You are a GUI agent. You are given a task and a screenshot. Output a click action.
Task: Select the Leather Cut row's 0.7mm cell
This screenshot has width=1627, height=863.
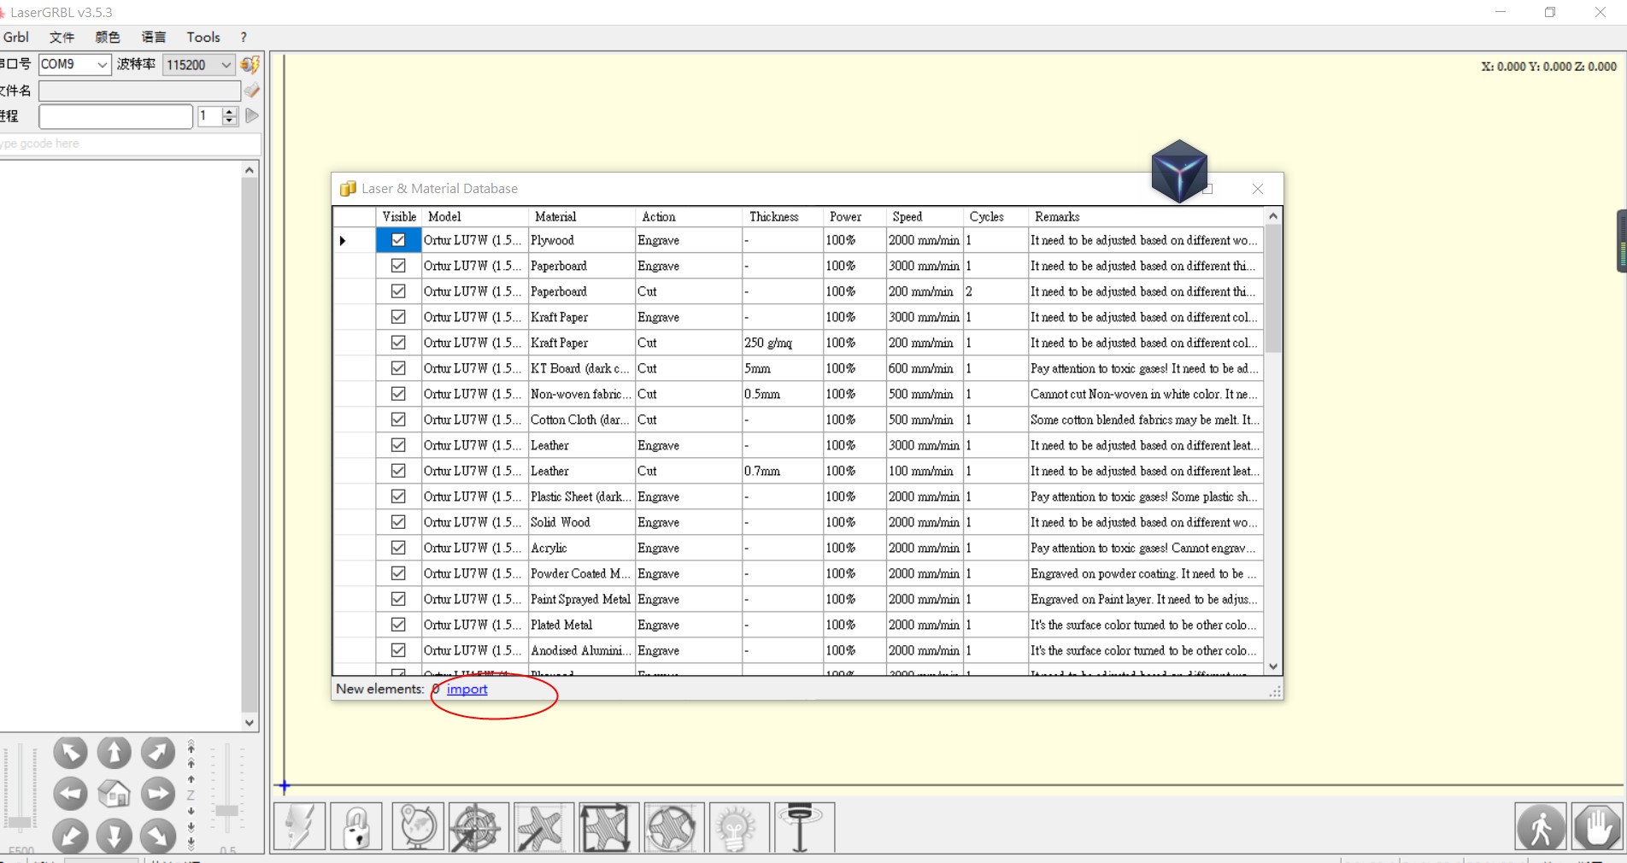[783, 471]
